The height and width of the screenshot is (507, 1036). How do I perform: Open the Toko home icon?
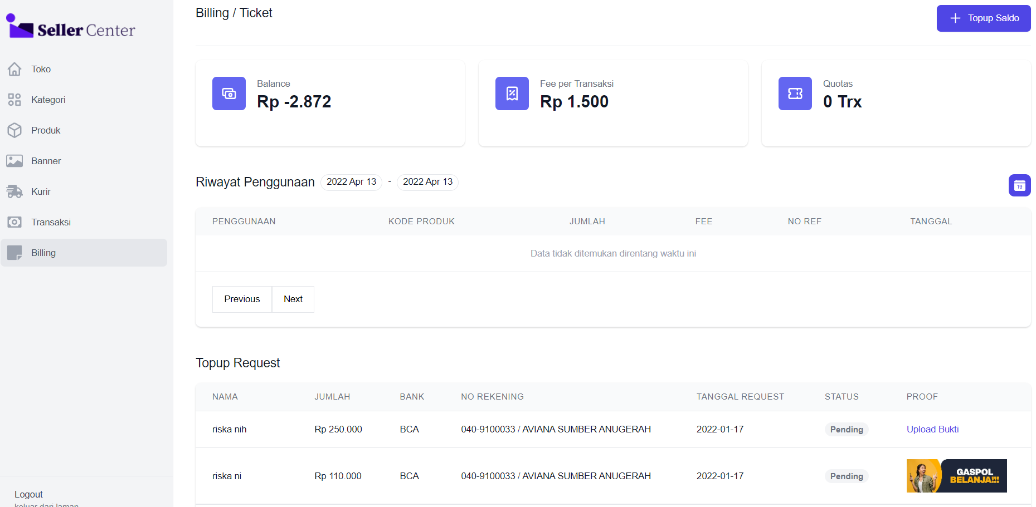click(14, 69)
